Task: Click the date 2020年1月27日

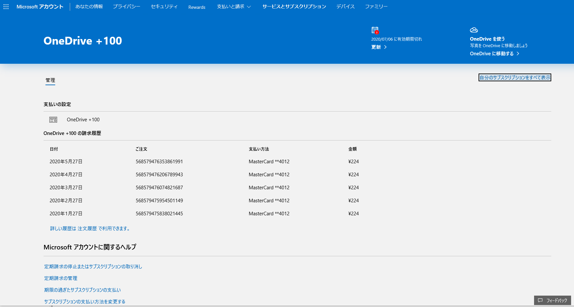Action: coord(66,214)
